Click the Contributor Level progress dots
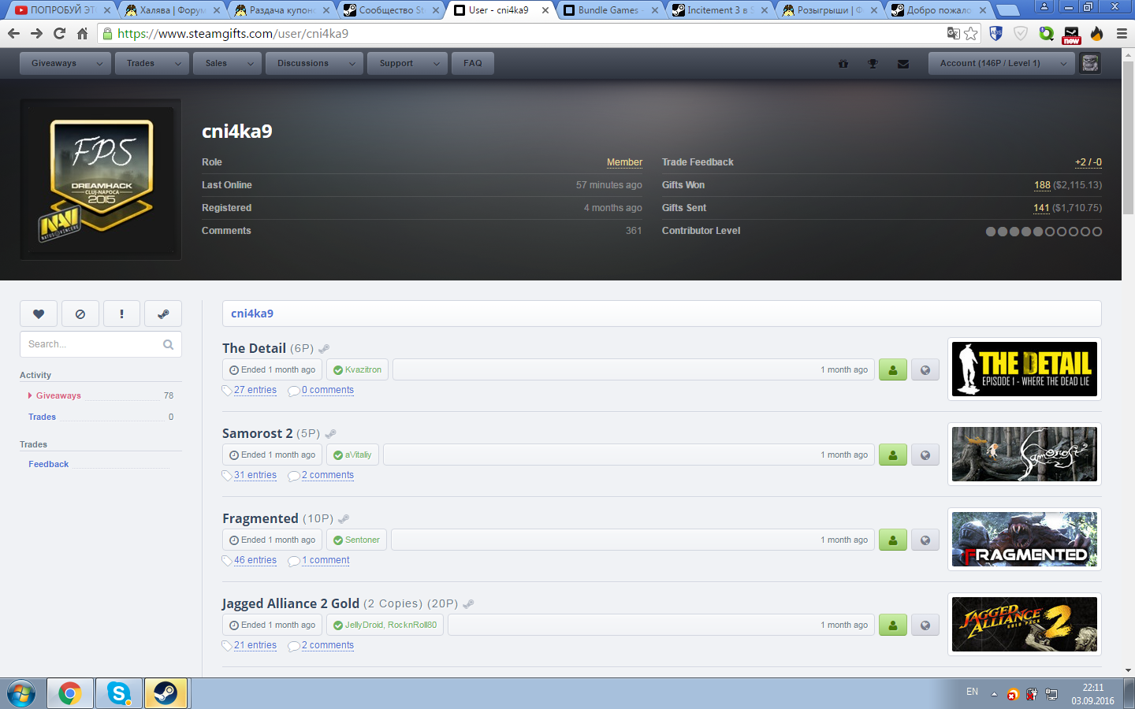Image resolution: width=1135 pixels, height=709 pixels. tap(1044, 232)
